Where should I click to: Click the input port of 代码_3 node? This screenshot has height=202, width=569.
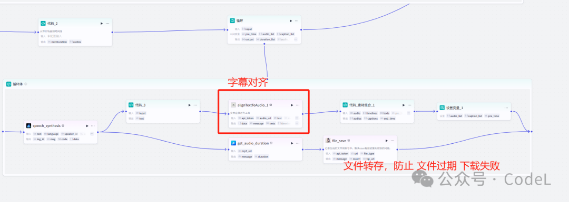[126, 111]
